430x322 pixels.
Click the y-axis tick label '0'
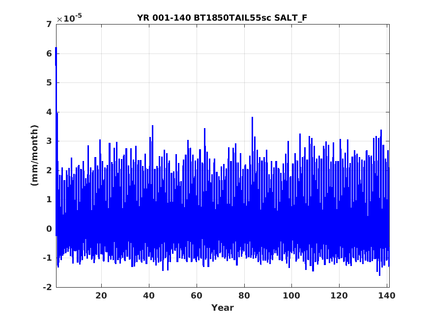pyautogui.click(x=49, y=229)
